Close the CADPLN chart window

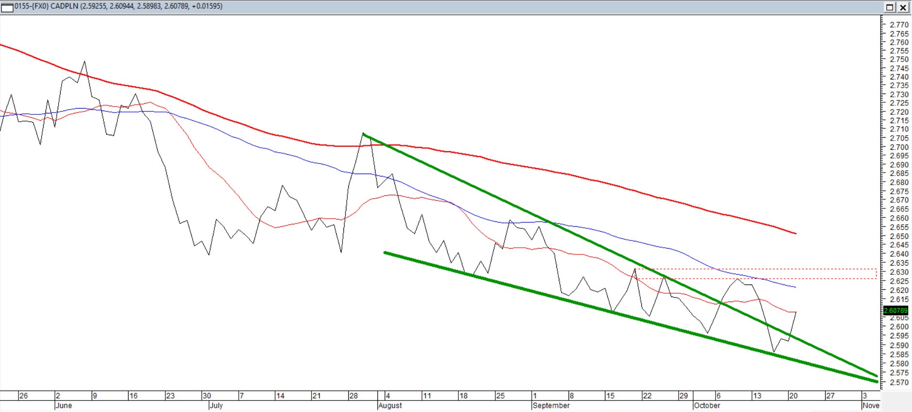tap(903, 7)
